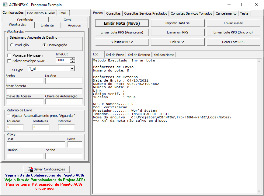Click the Enviar um RPS button
264x196 pixels.
[177, 32]
